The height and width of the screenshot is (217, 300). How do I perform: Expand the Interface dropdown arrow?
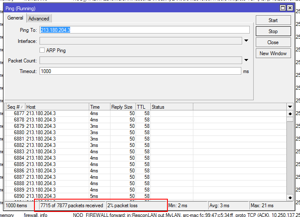click(x=246, y=40)
